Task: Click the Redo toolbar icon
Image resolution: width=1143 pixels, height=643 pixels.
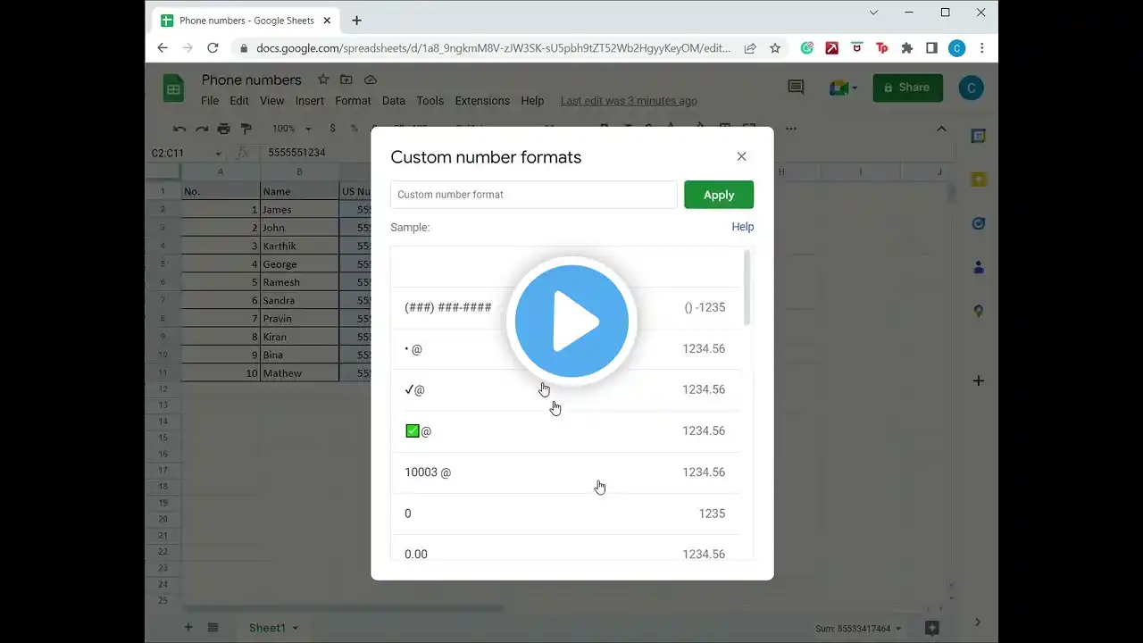Action: 202,129
